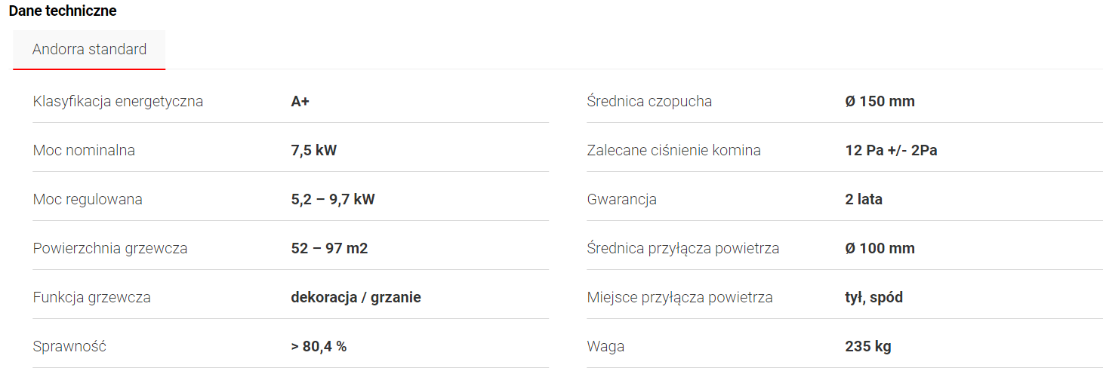Select the Andorra standard tab
The height and width of the screenshot is (377, 1103).
[x=89, y=50]
